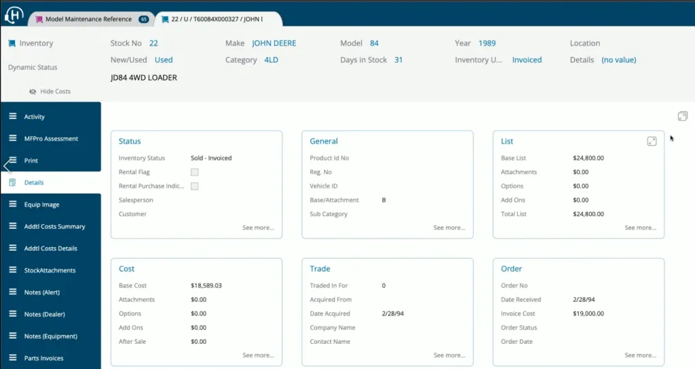The height and width of the screenshot is (369, 695).
Task: Click the Total List value $24,800.00
Action: [x=588, y=214]
